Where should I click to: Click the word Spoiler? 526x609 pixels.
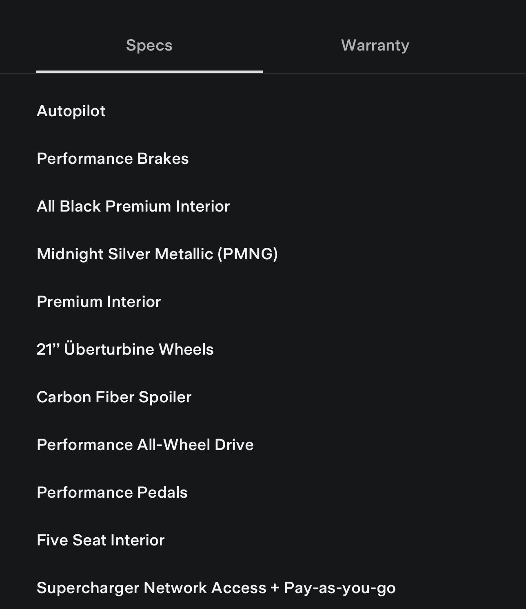coord(165,397)
